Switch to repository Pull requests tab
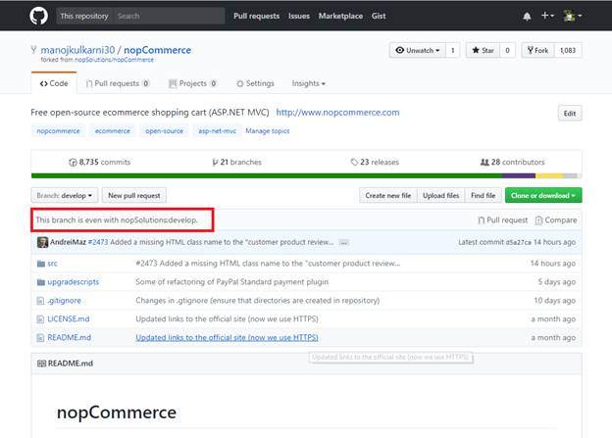This screenshot has height=438, width=612. tap(117, 83)
